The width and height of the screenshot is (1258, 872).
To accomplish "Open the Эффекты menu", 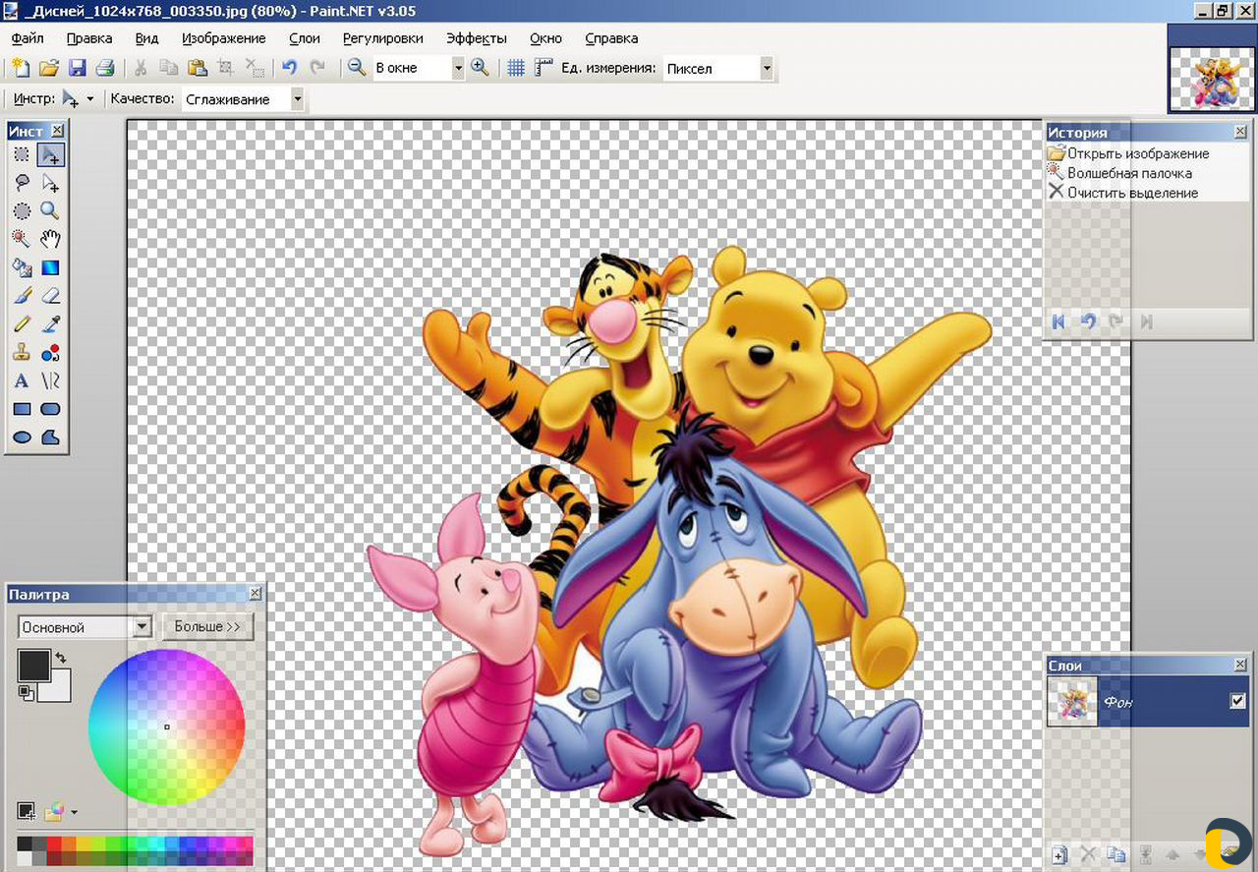I will click(x=477, y=38).
